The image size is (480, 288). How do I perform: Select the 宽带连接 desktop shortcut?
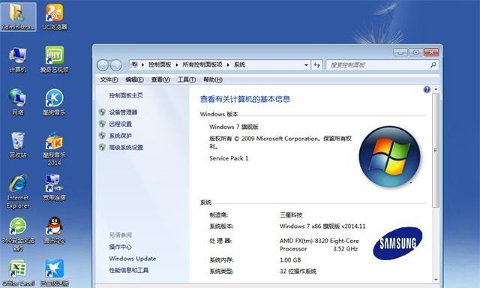pyautogui.click(x=55, y=187)
